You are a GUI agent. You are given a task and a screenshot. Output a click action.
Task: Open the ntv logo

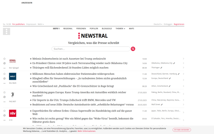(x=12, y=113)
